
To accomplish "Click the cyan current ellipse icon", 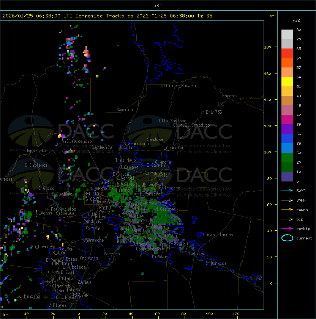I will tap(287, 238).
